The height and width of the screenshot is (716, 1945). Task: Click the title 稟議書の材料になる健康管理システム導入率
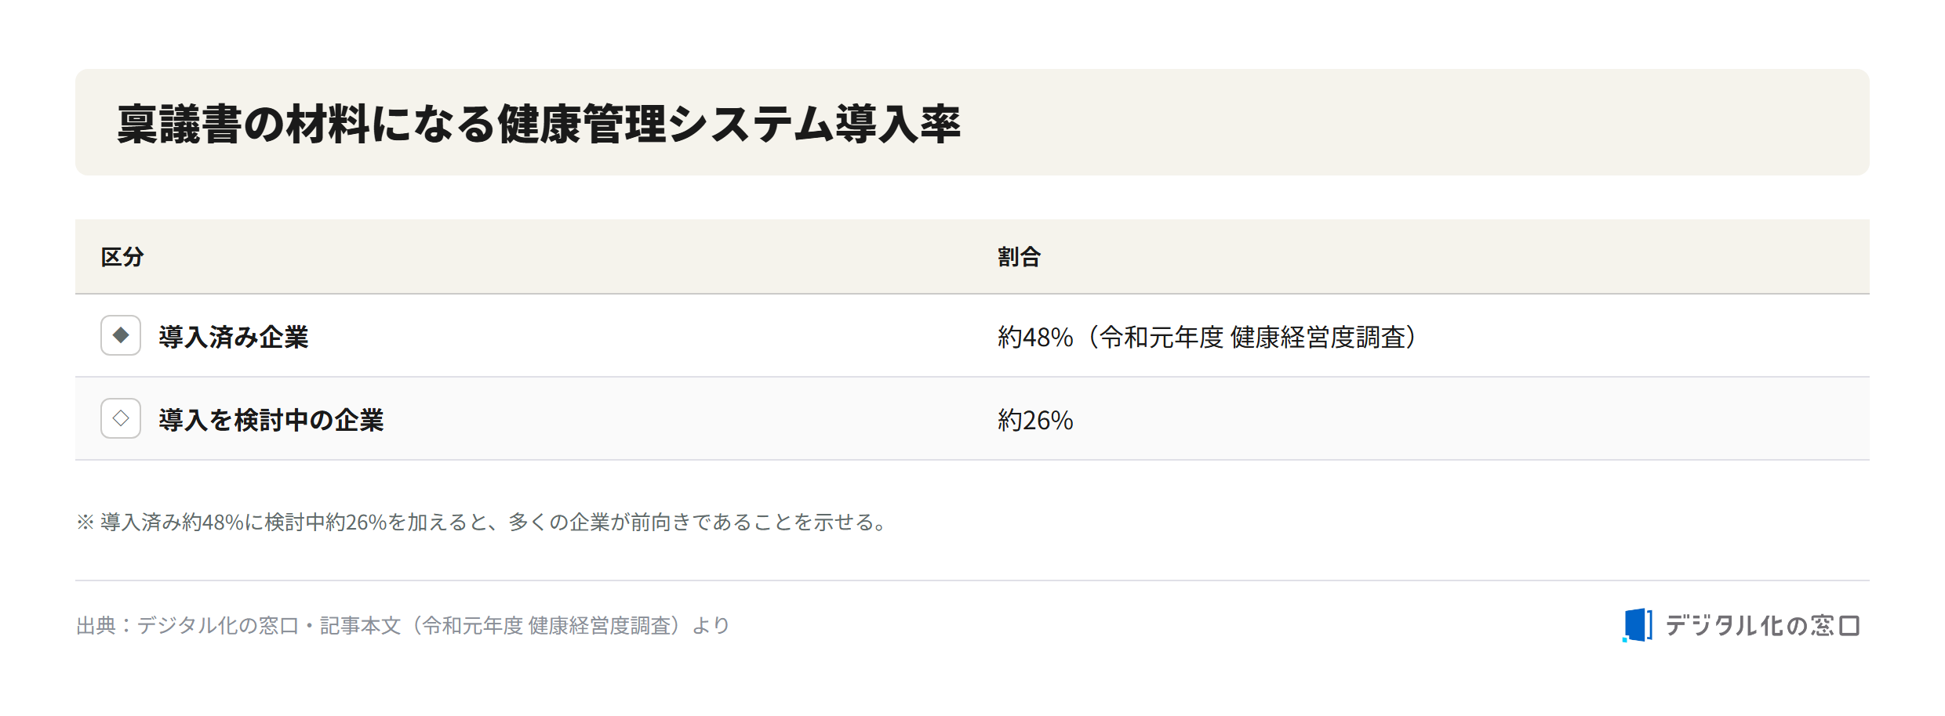[x=539, y=124]
